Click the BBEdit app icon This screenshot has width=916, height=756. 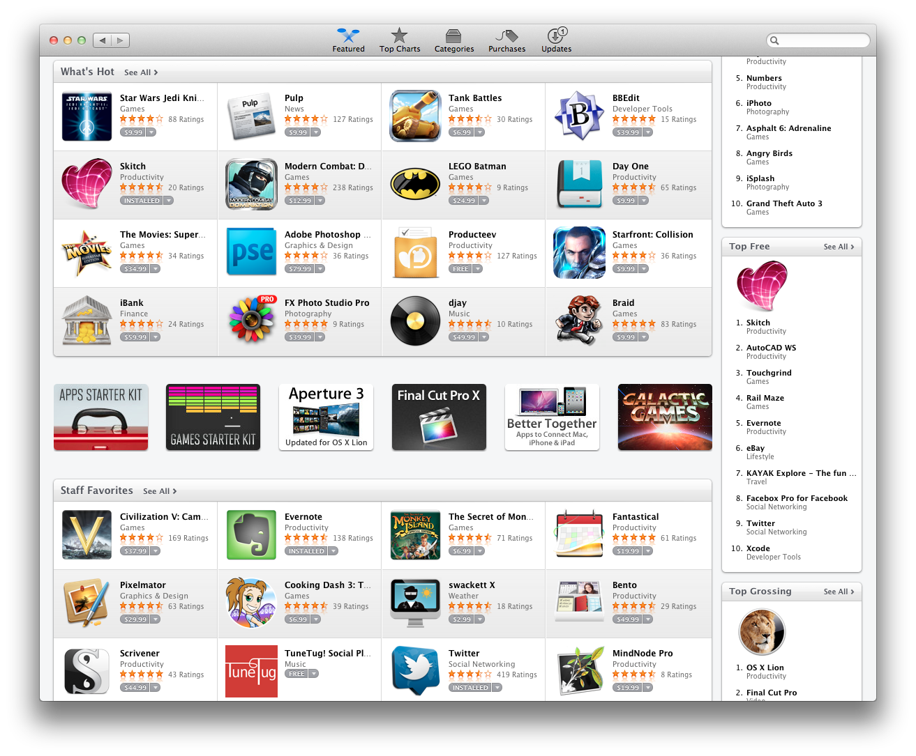[x=579, y=116]
